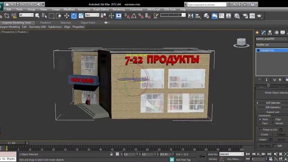Open the Render Setup dialog

(x=245, y=16)
